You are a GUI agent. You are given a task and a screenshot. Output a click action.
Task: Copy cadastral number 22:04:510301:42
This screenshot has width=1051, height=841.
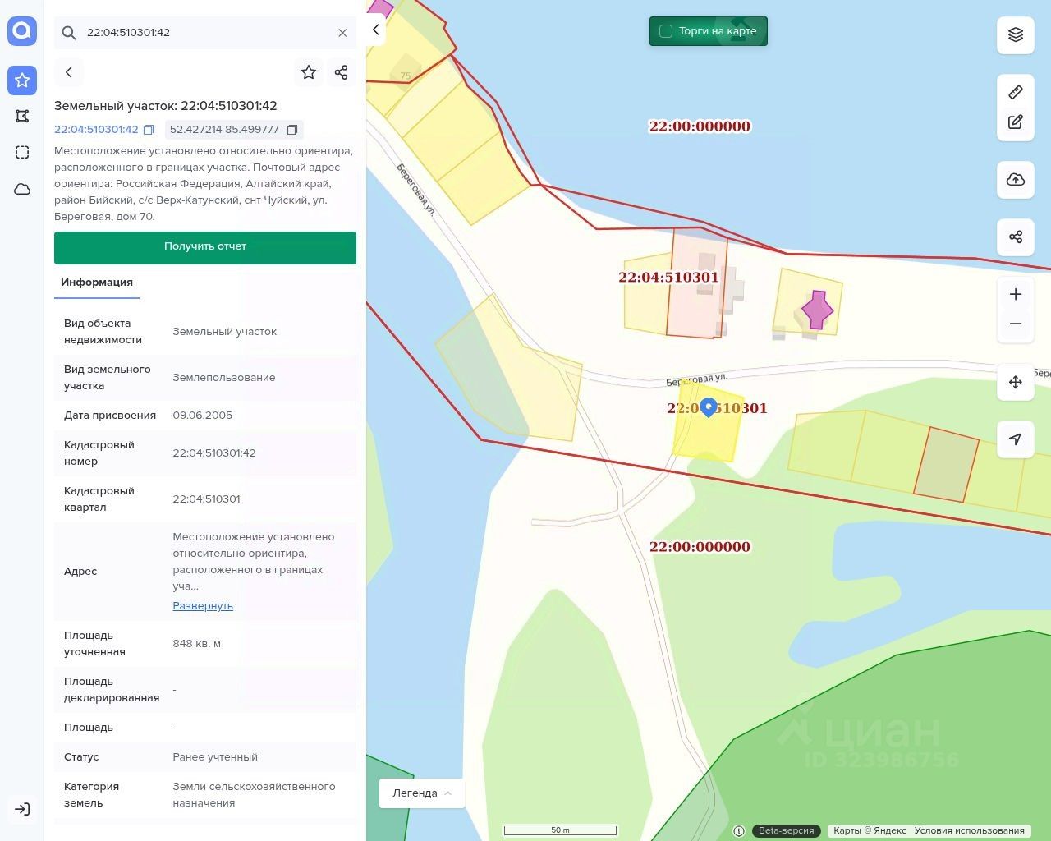(149, 130)
